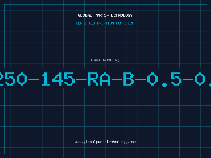The height and width of the screenshot is (158, 211).
Task: Click the RA segment of the part number
Action: tap(99, 79)
